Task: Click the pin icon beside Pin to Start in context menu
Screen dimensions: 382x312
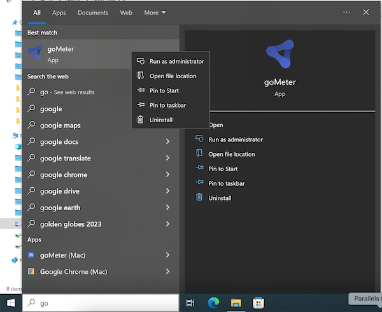Action: pos(141,90)
